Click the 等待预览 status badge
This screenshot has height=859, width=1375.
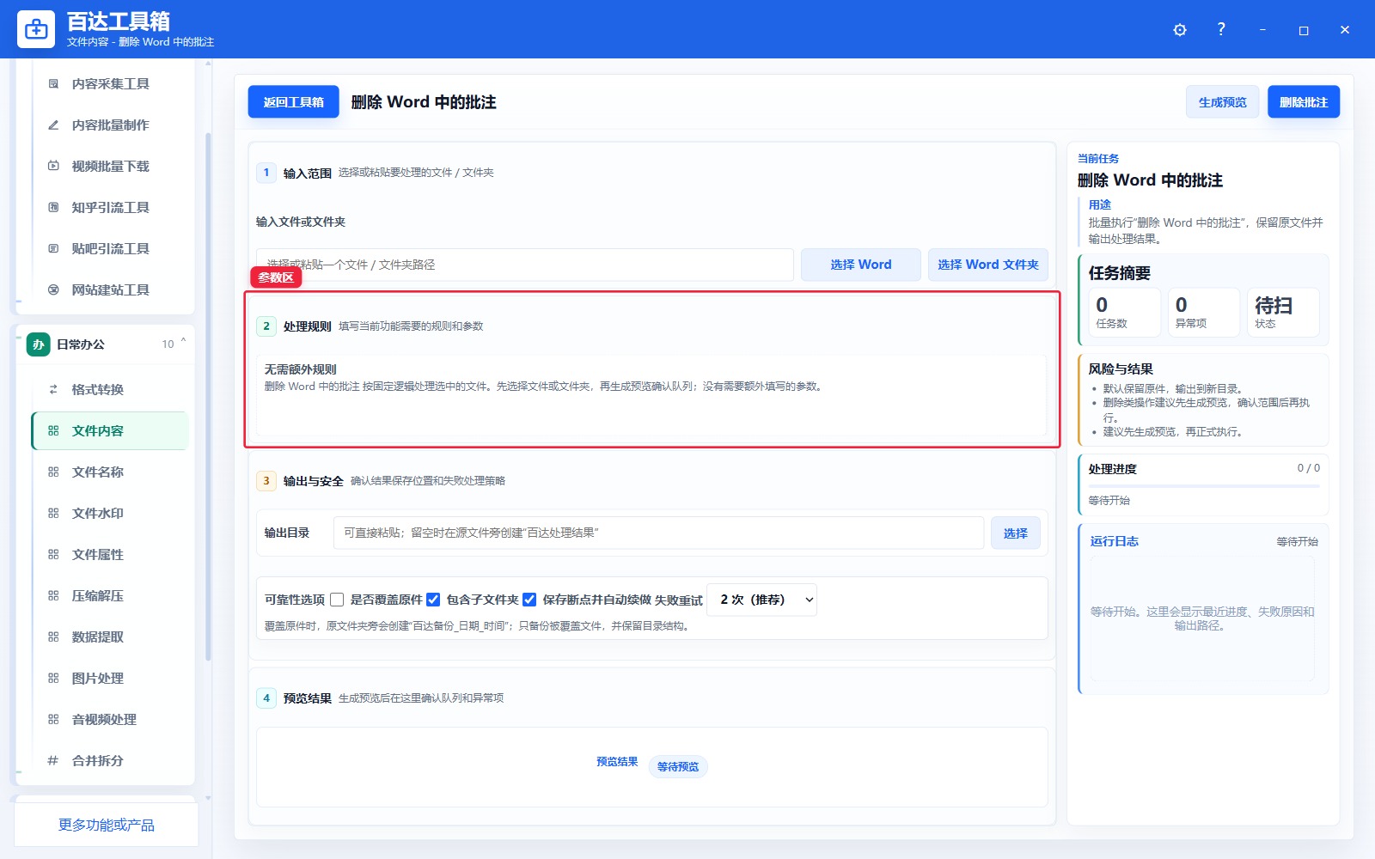point(678,766)
